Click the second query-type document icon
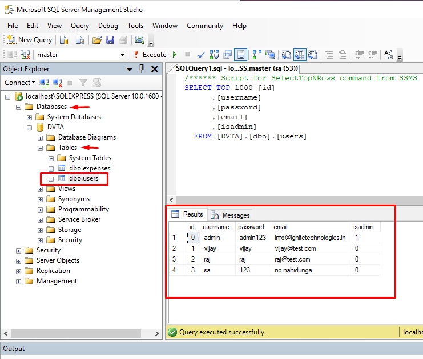 80,40
